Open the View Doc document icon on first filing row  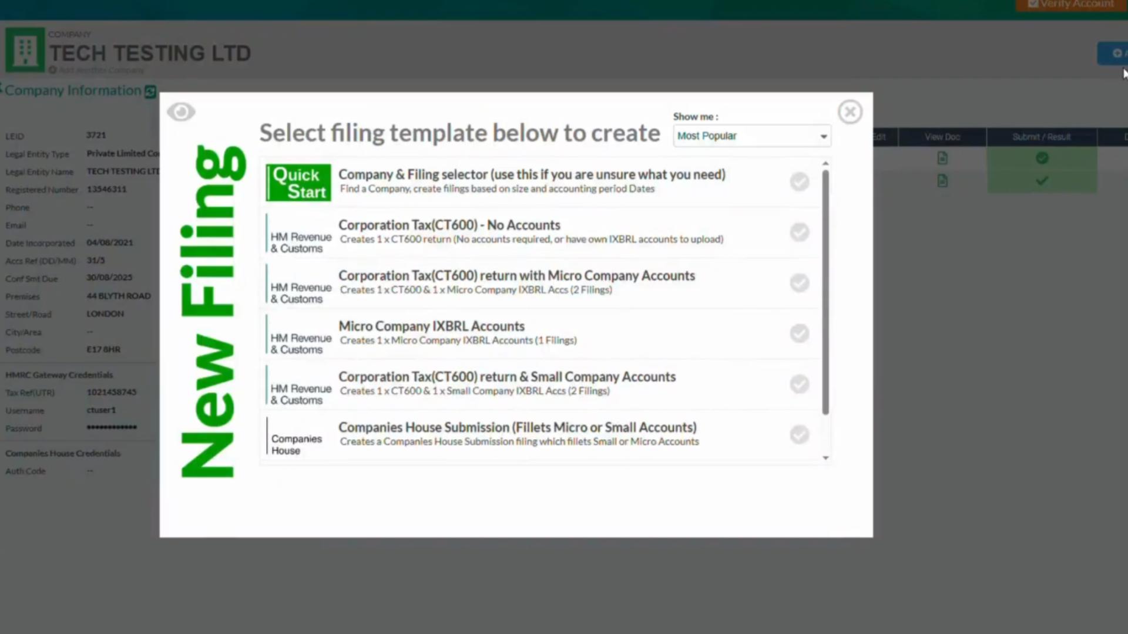[x=942, y=158]
